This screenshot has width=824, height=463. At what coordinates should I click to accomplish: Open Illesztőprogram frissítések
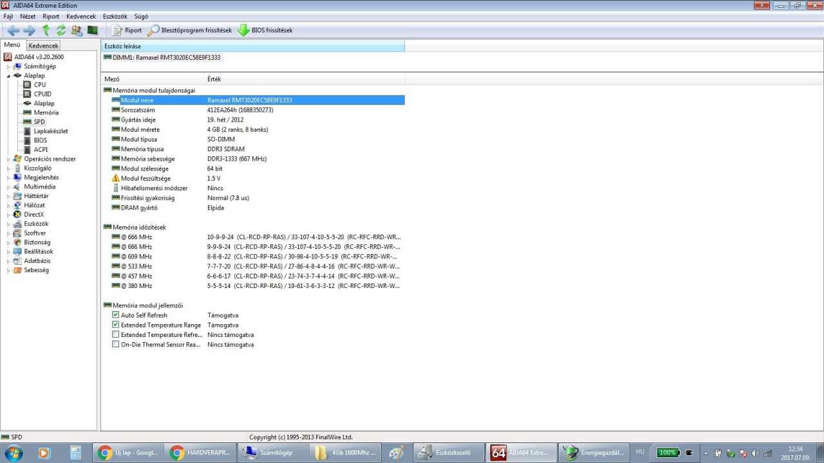(x=190, y=30)
